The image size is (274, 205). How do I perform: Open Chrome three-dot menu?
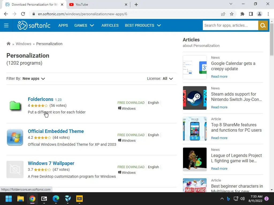click(x=268, y=14)
